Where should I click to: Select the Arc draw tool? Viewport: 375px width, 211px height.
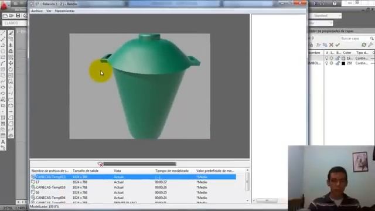(3, 63)
